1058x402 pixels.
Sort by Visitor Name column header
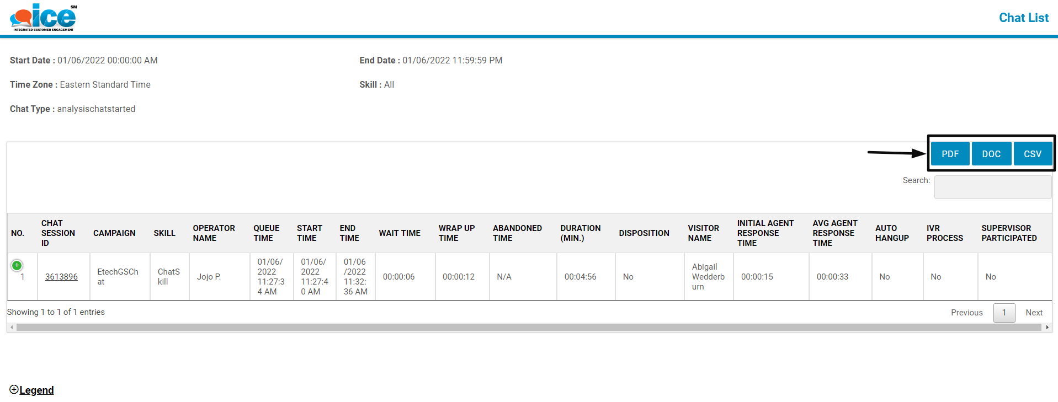tap(703, 233)
